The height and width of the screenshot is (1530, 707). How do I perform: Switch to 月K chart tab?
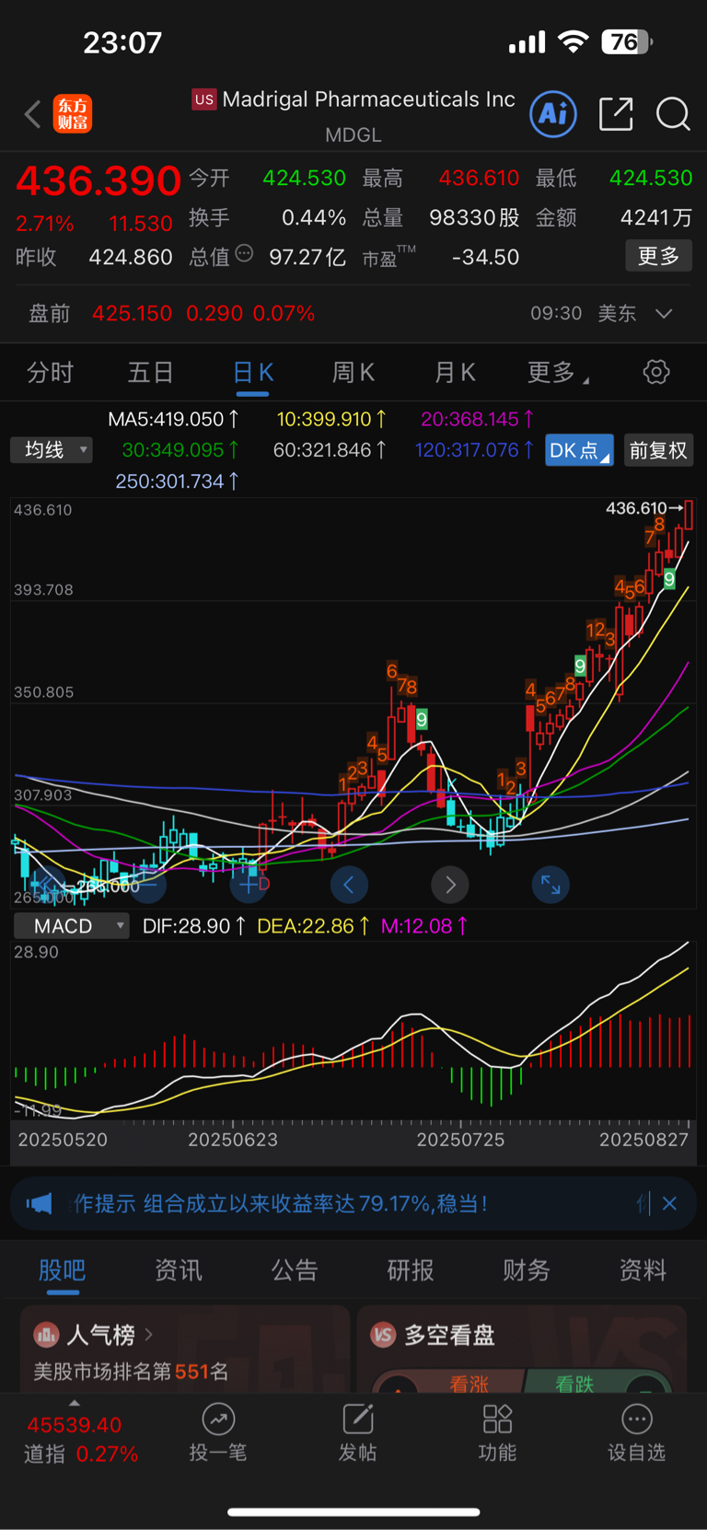point(455,372)
